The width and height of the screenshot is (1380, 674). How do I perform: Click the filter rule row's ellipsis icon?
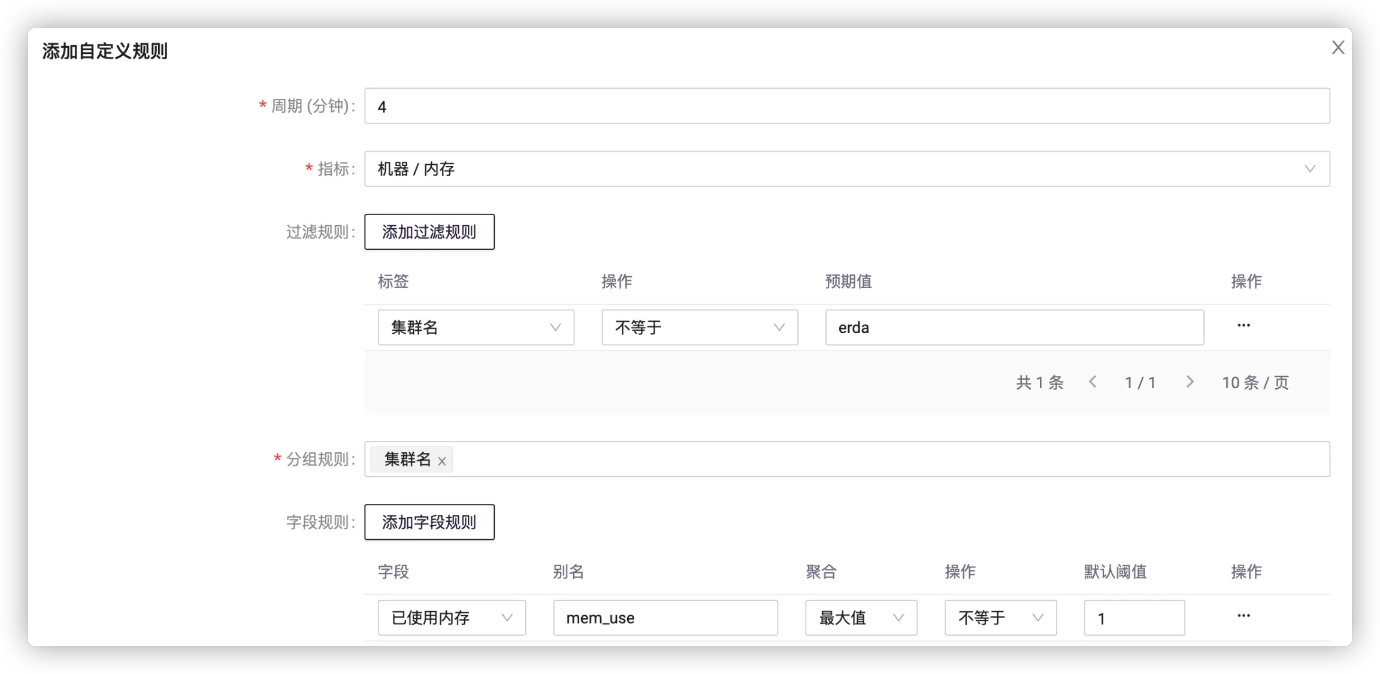1243,325
